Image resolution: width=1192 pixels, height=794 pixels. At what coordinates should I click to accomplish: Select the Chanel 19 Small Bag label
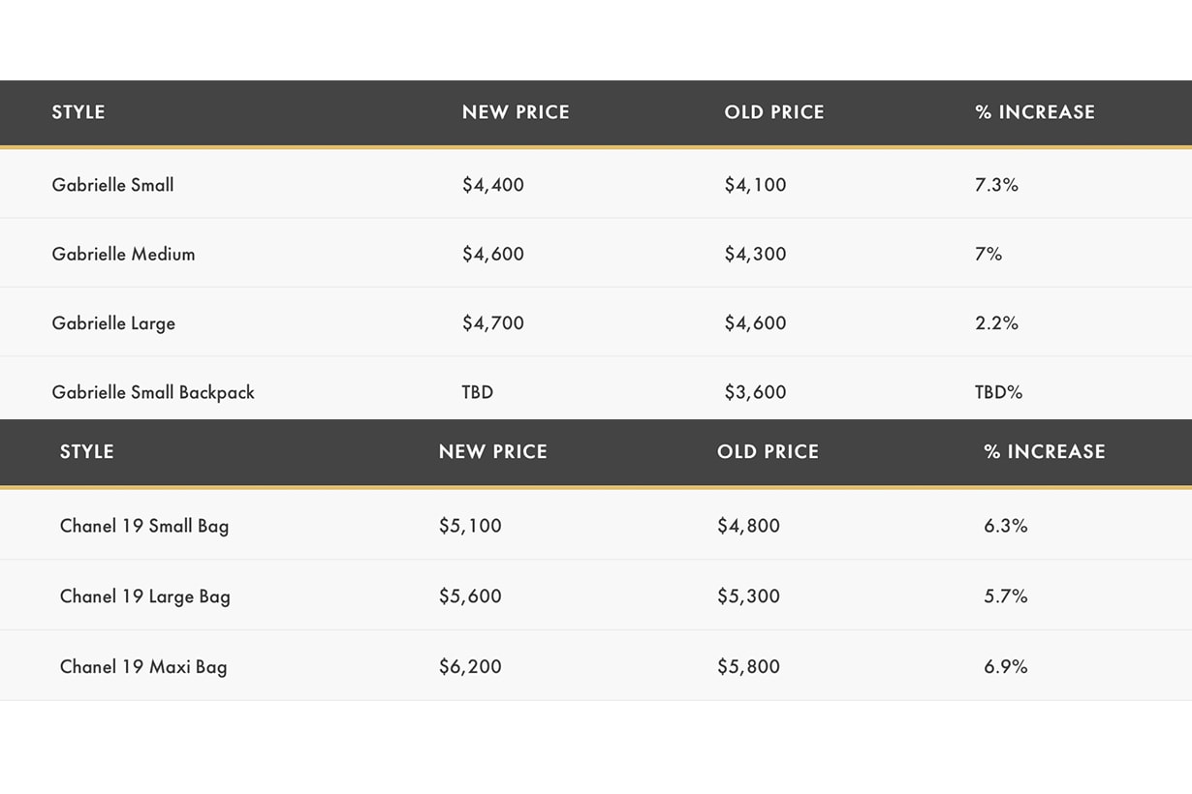click(144, 526)
